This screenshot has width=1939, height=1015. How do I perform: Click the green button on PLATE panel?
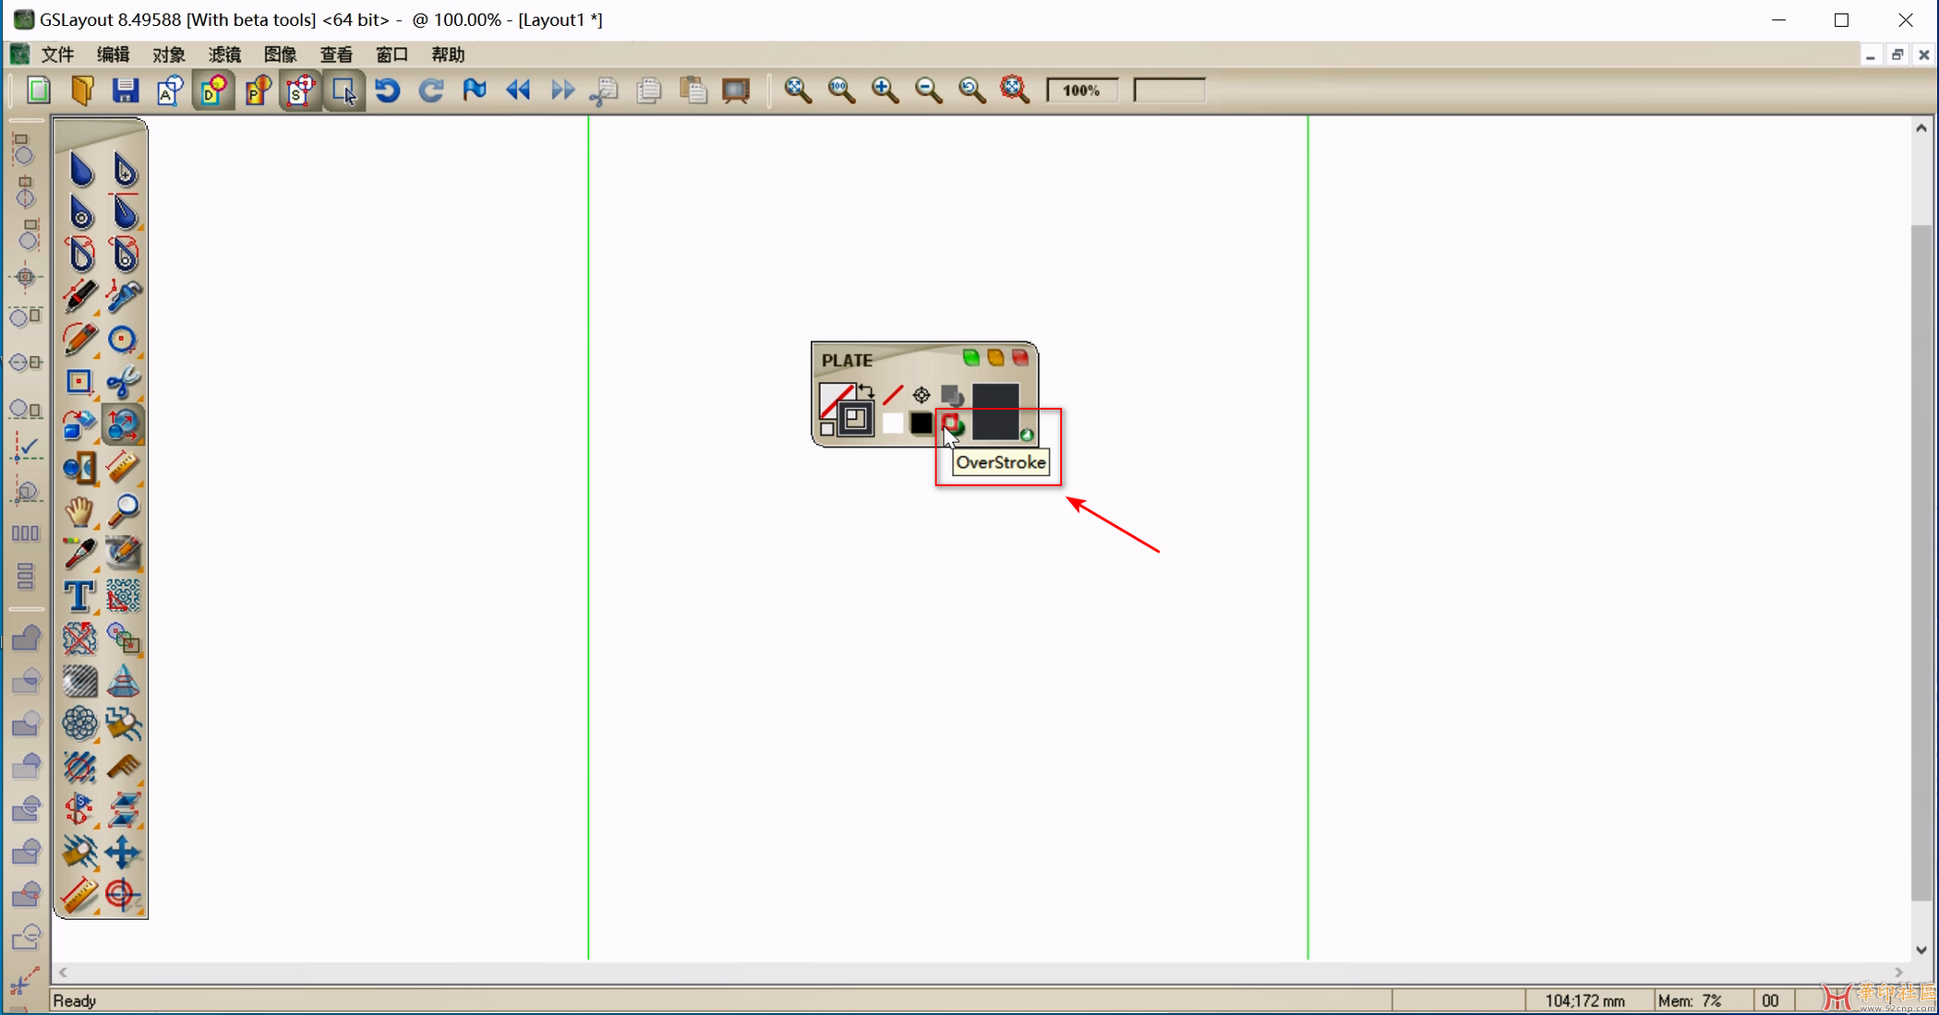(x=970, y=358)
